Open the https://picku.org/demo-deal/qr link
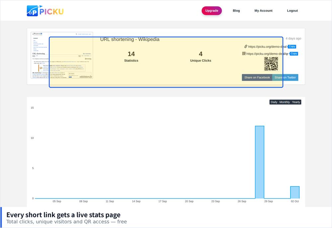The width and height of the screenshot is (332, 228). pos(267,54)
